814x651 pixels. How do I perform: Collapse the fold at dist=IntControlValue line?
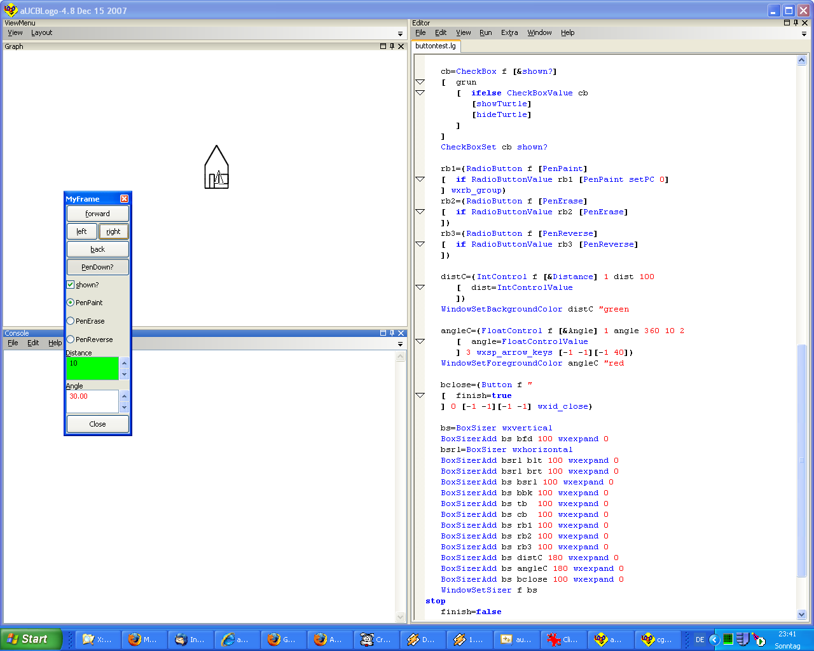(x=420, y=287)
